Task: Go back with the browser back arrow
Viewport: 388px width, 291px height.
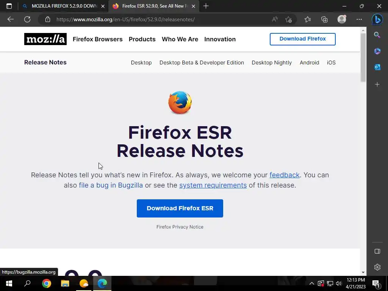Action: click(x=10, y=19)
